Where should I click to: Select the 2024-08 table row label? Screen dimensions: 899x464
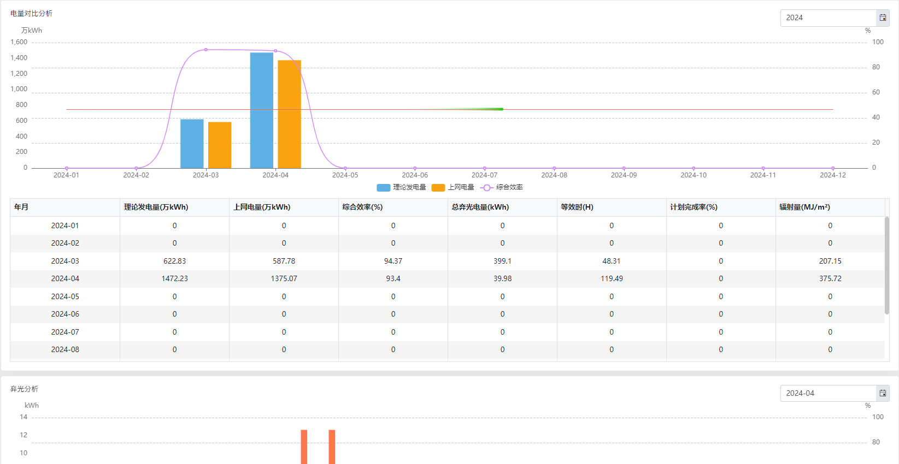(x=65, y=349)
